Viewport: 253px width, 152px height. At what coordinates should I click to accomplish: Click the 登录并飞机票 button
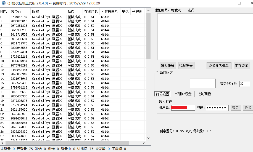(219, 66)
